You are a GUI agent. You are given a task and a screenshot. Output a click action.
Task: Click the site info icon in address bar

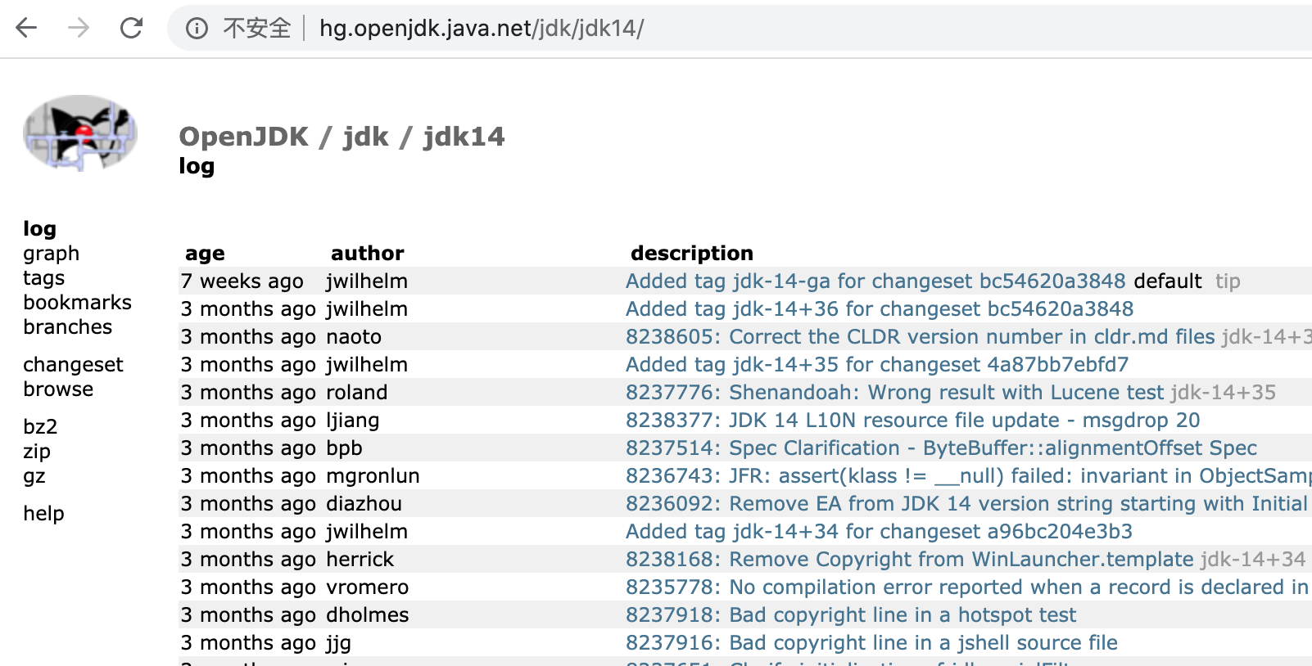(x=197, y=29)
